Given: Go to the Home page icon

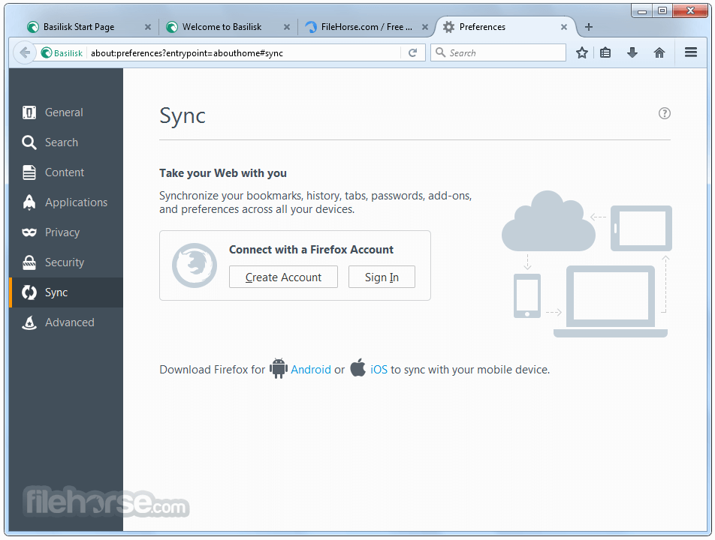Looking at the screenshot, I should pyautogui.click(x=659, y=52).
